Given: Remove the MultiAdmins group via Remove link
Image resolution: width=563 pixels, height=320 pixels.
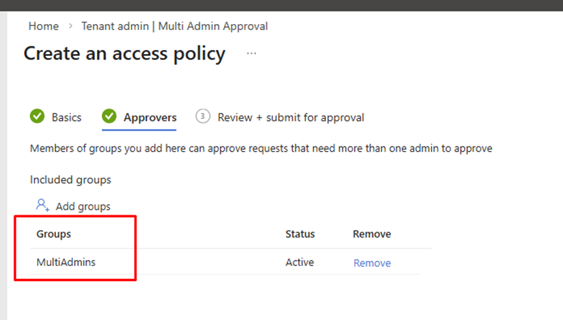Looking at the screenshot, I should tap(372, 263).
